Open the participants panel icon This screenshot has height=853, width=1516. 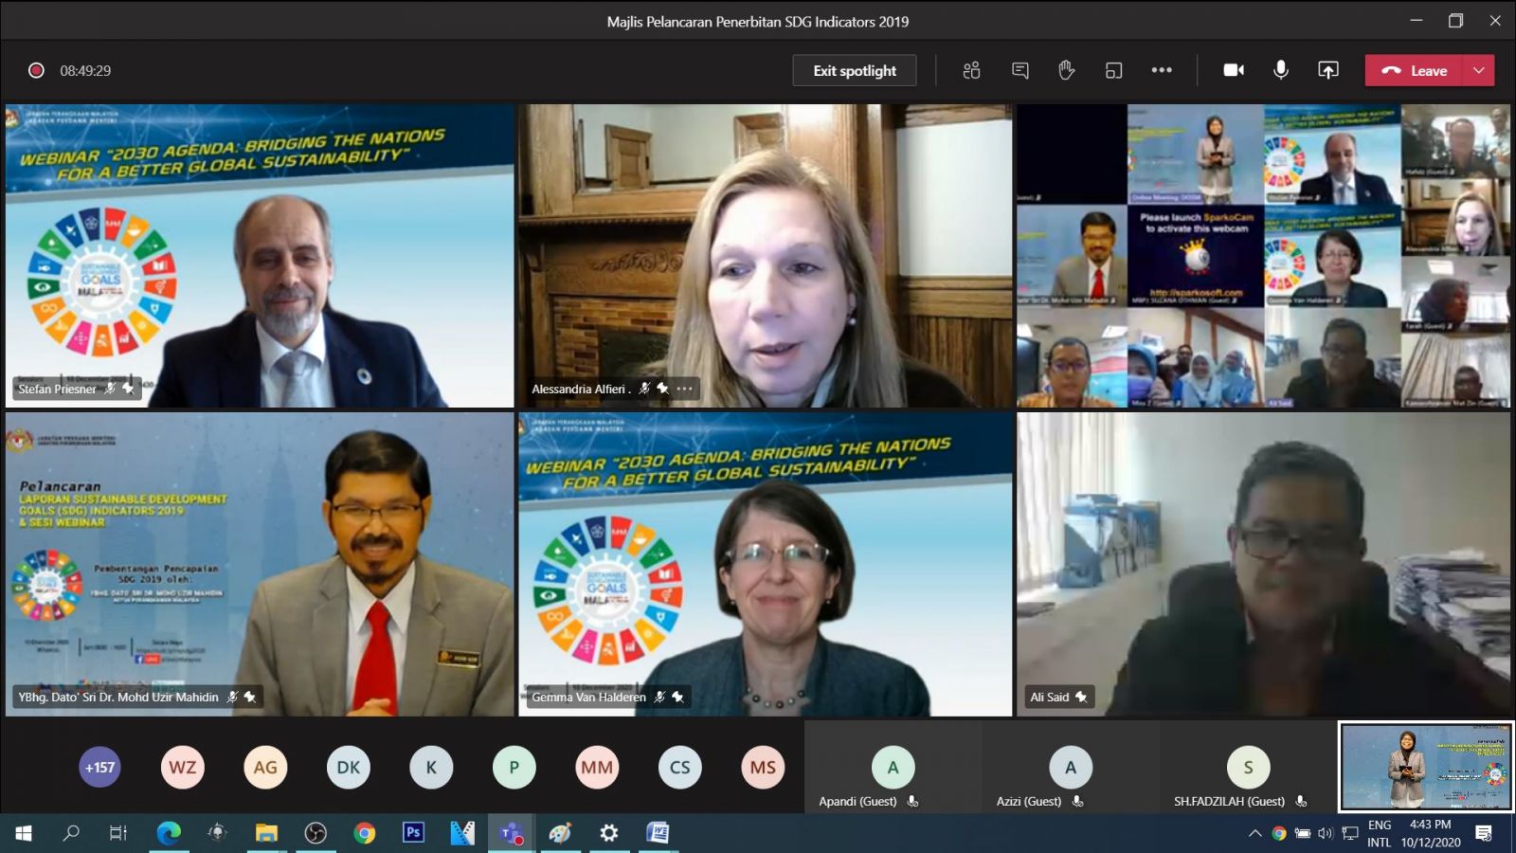971,70
